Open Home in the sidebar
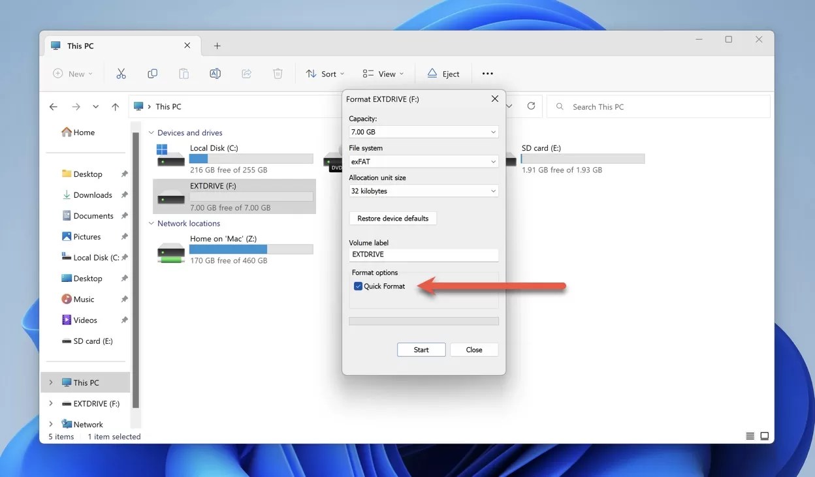 (78, 132)
